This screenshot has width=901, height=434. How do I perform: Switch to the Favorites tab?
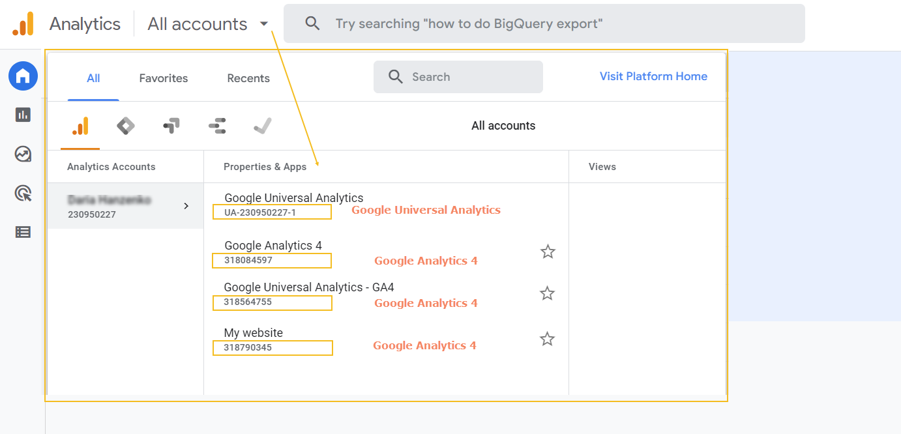pyautogui.click(x=164, y=78)
